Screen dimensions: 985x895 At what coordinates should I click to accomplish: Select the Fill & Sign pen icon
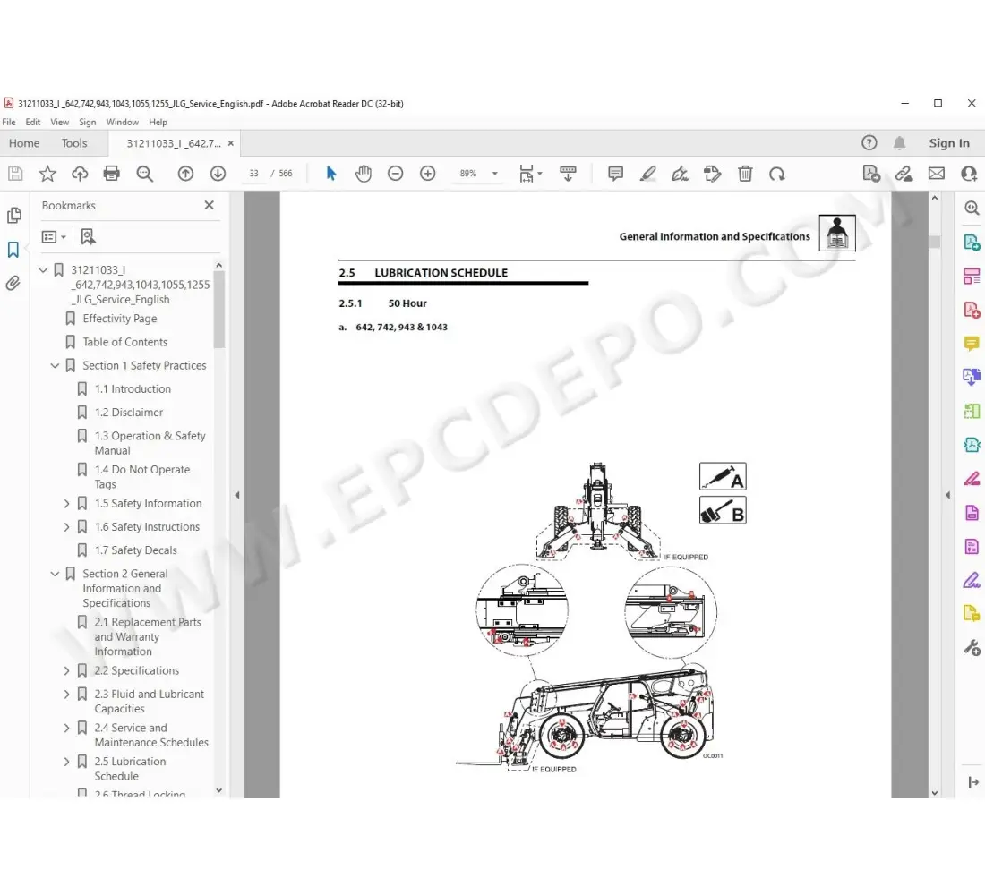[x=680, y=173]
